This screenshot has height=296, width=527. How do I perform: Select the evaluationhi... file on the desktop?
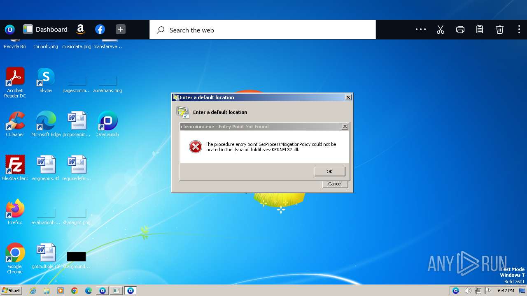coord(46,216)
